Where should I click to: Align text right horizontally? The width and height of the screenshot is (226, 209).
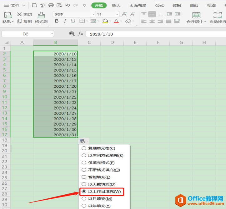coord(160,21)
